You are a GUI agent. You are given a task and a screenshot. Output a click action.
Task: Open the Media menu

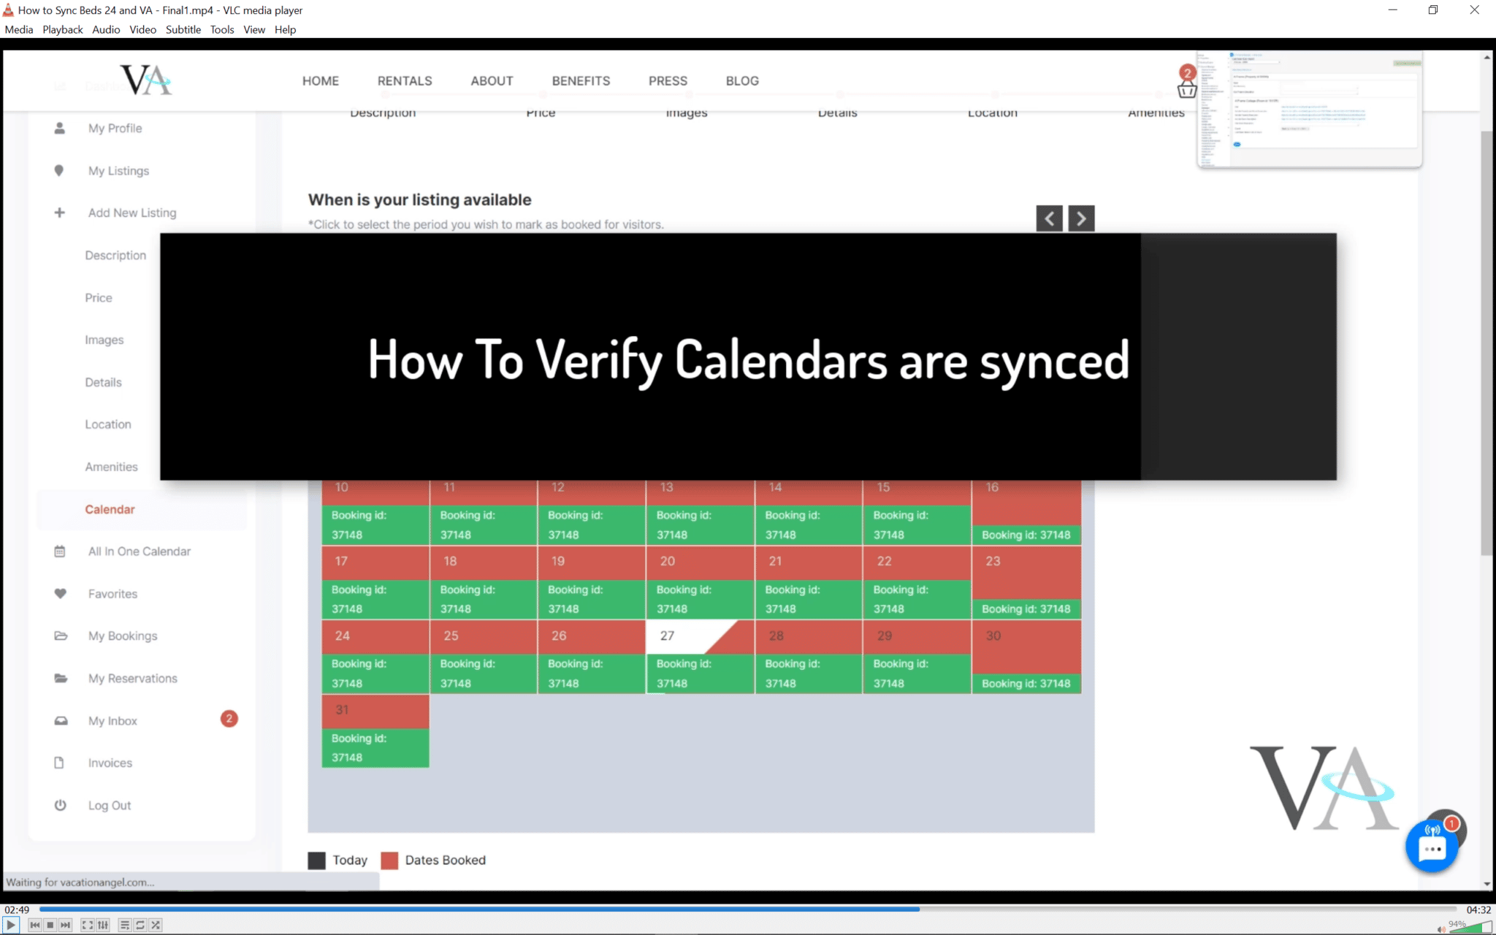(x=19, y=29)
